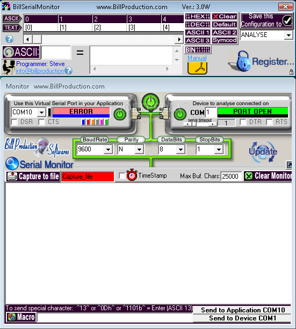Click the Macro button
The image size is (296, 329).
[x=21, y=317]
